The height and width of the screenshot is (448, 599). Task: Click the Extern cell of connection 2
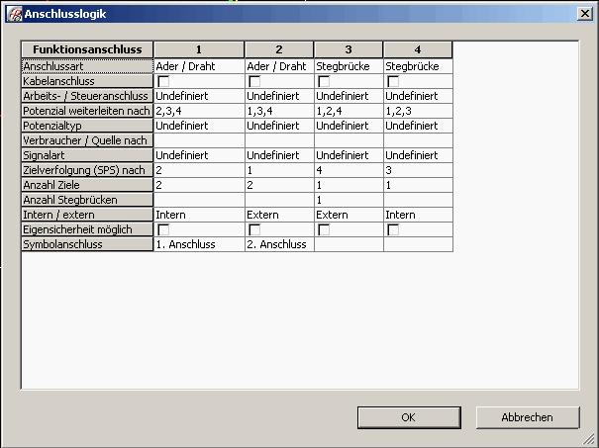pos(279,215)
